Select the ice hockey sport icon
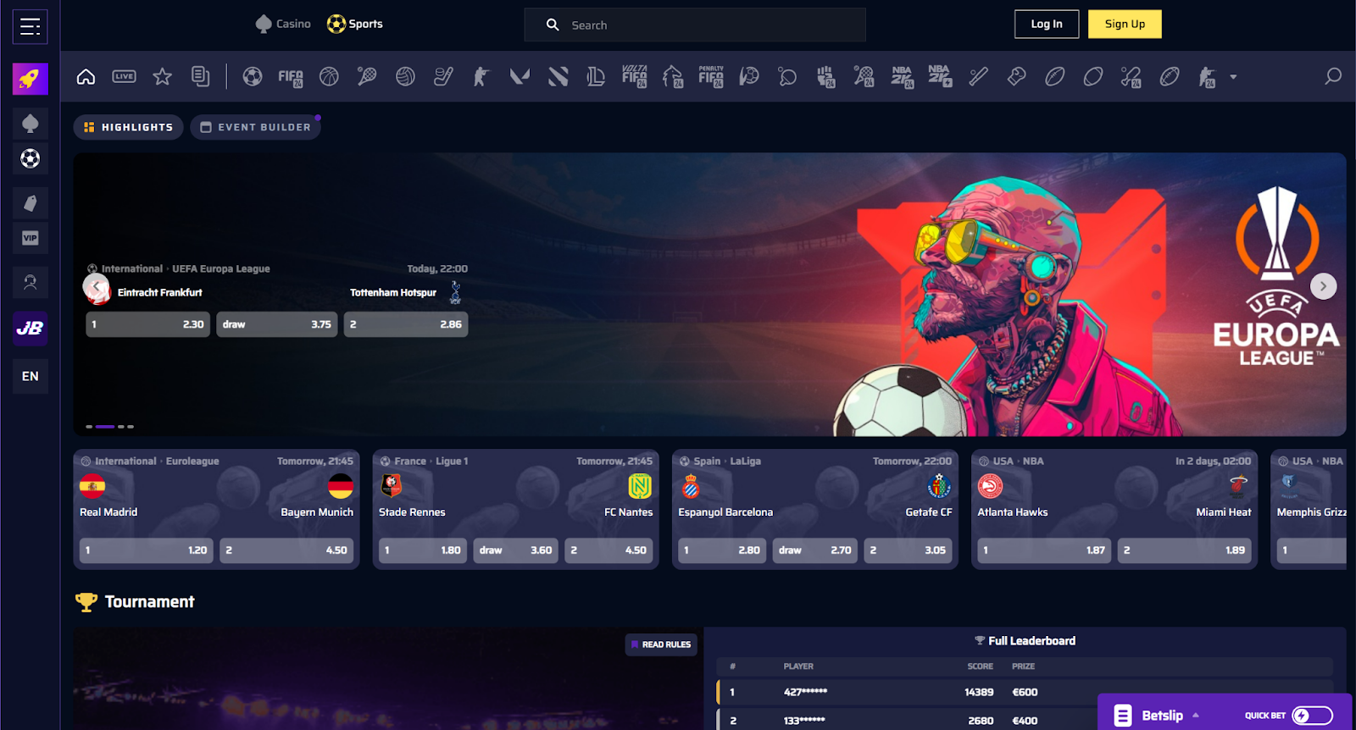The image size is (1356, 730). [443, 77]
